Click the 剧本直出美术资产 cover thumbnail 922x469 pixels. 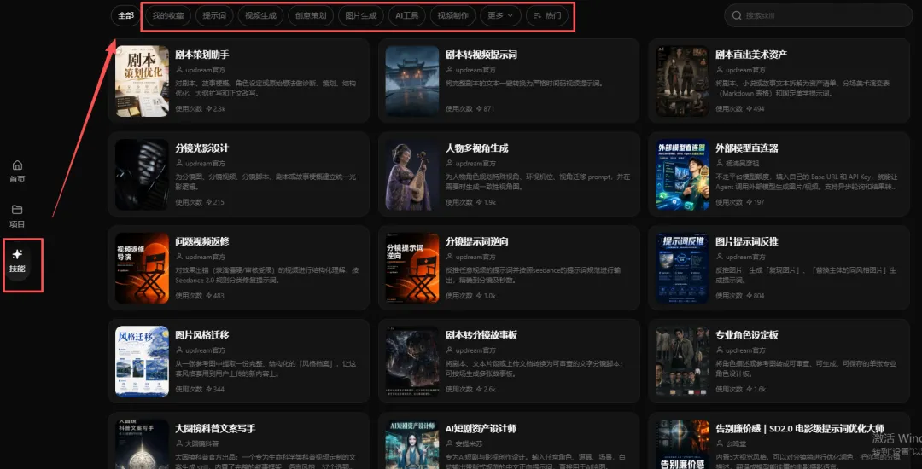[682, 81]
